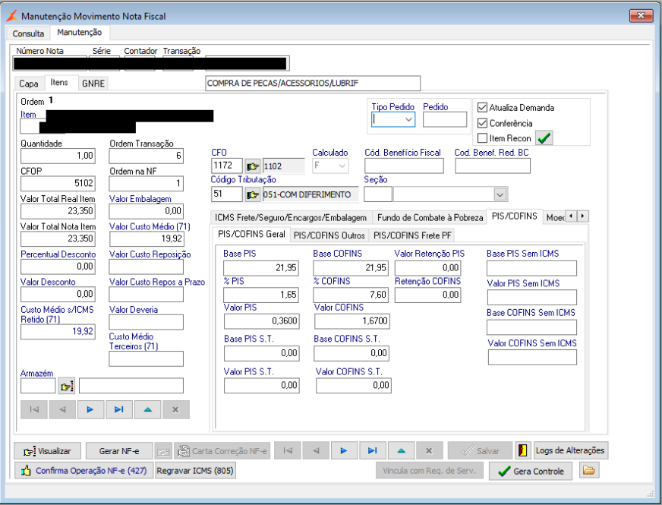Go to next record in bottom toolbar
Image resolution: width=662 pixels, height=505 pixels.
[x=344, y=450]
